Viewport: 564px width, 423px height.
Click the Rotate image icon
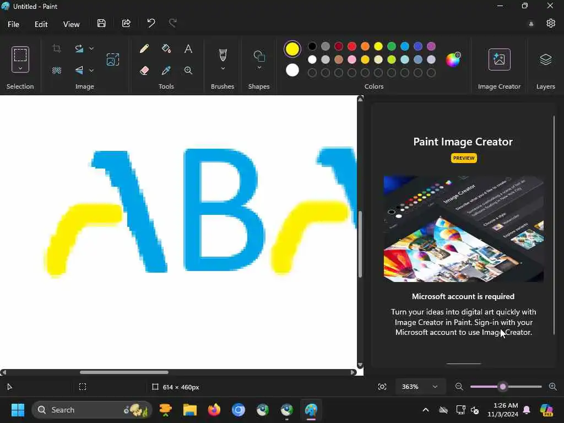79,48
